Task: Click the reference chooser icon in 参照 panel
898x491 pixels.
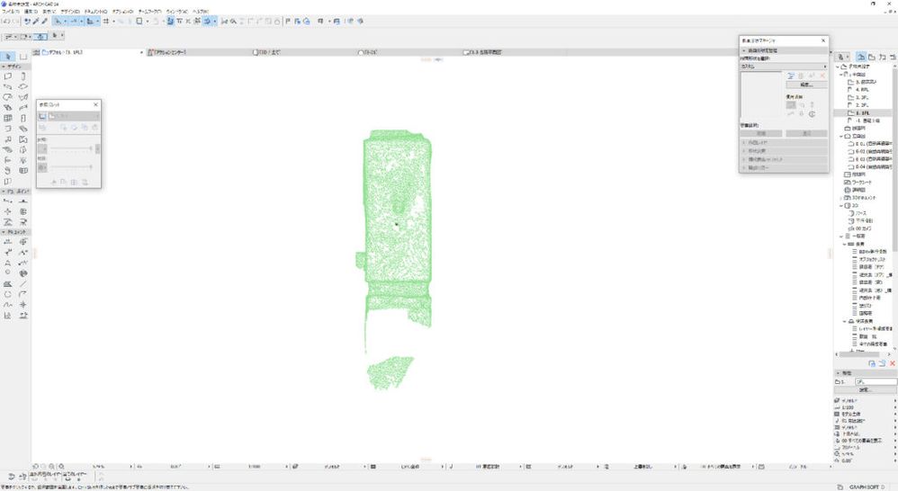Action: (x=42, y=116)
